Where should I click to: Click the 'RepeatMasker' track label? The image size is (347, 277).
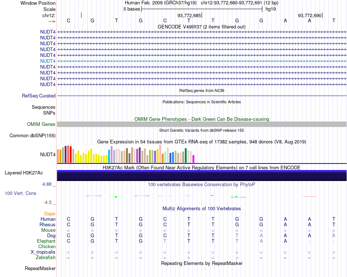pyautogui.click(x=40, y=268)
